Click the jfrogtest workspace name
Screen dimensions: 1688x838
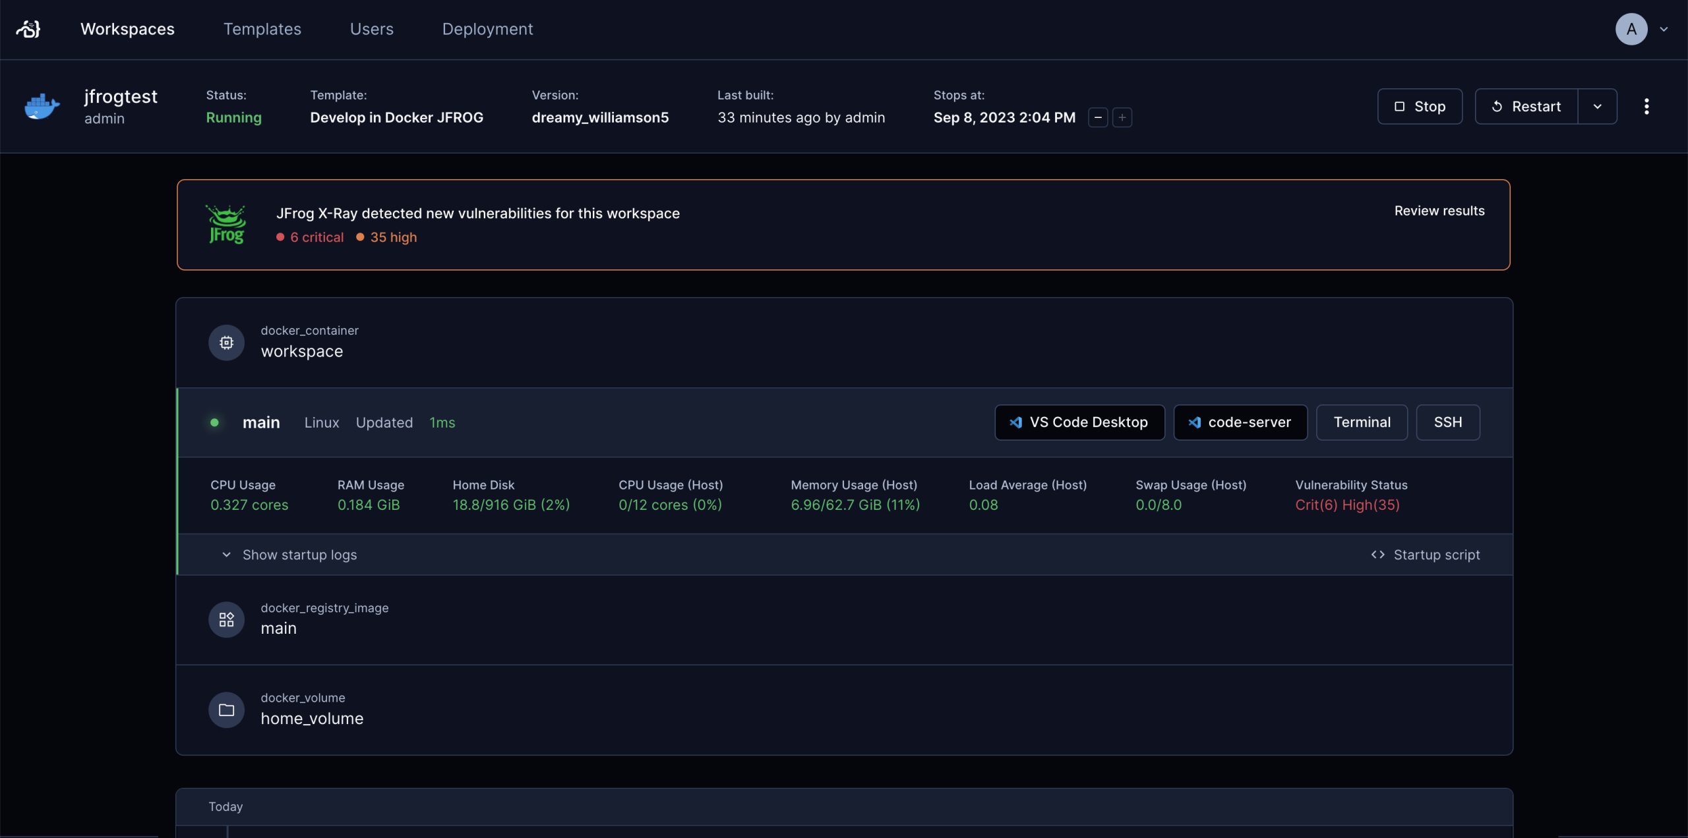pyautogui.click(x=121, y=97)
